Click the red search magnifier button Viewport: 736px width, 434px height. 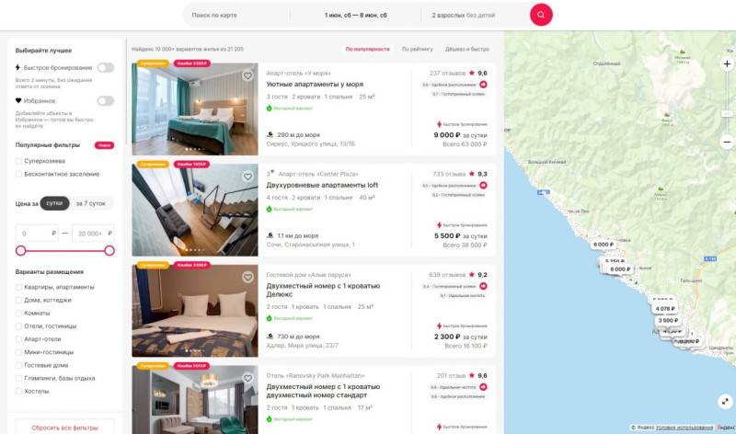[x=541, y=15]
